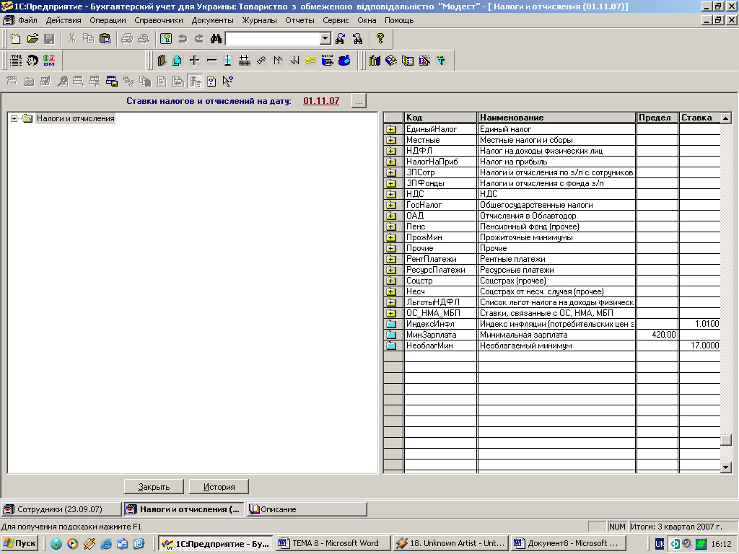Expand the Налоги и отчисления tree node
739x554 pixels.
(14, 119)
